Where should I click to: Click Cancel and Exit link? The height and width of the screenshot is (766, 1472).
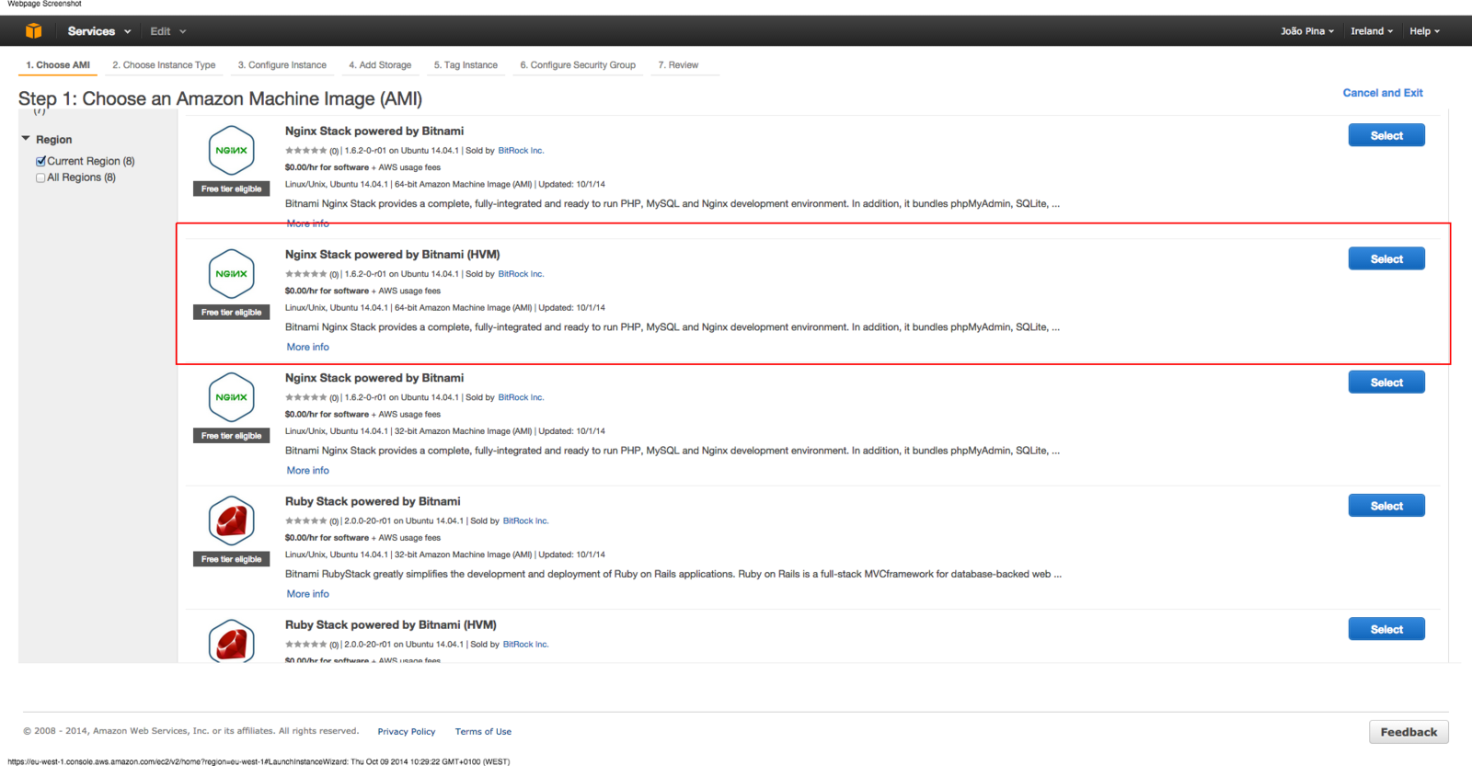[1382, 93]
